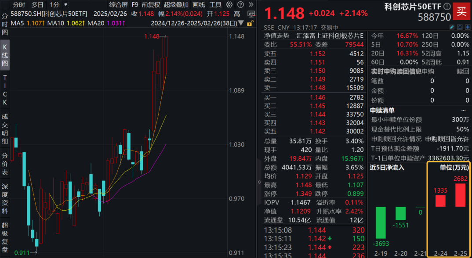Open the 工具 tools toolbar item

[x=215, y=5]
